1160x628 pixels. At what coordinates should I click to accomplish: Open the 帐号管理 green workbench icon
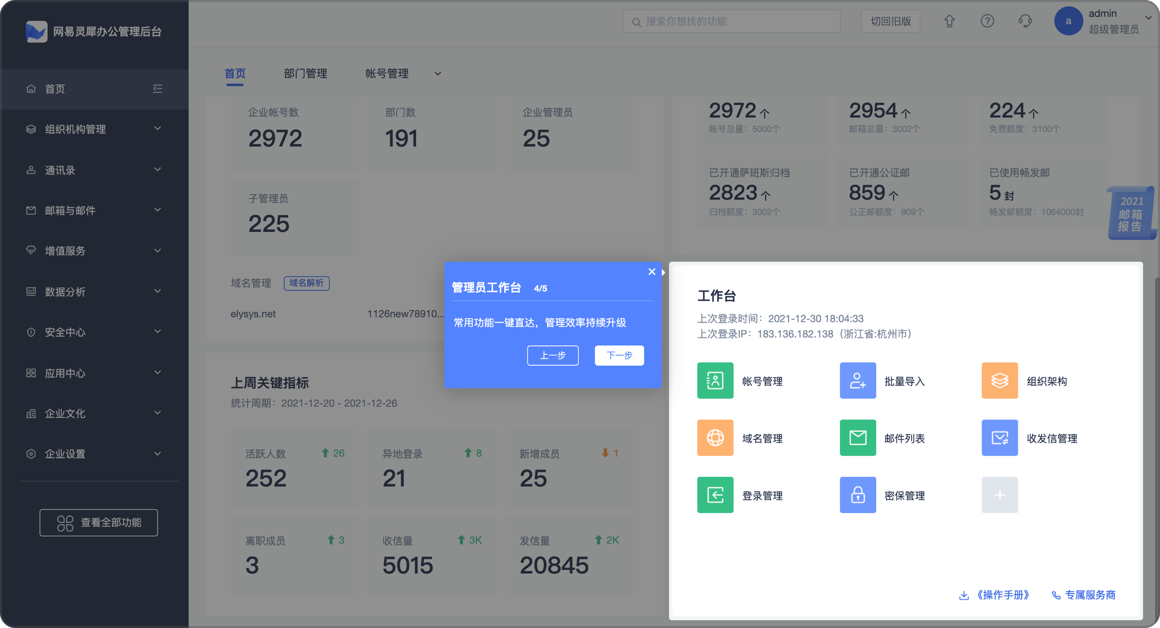pyautogui.click(x=715, y=381)
